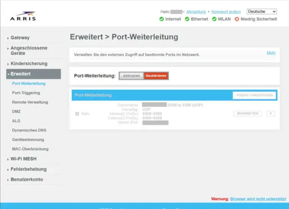Click the blue Port-Weiterleitung table header

(174, 95)
